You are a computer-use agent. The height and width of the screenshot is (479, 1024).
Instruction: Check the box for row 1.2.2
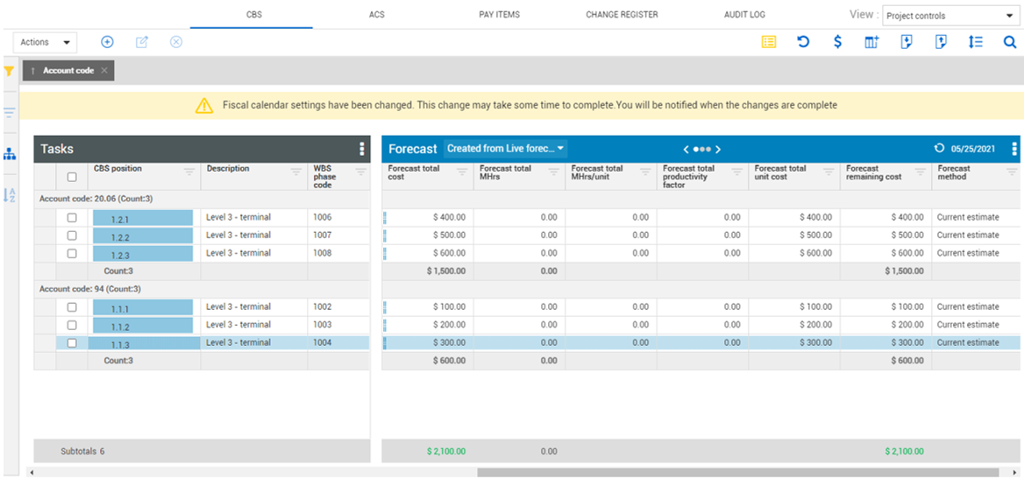click(x=72, y=236)
